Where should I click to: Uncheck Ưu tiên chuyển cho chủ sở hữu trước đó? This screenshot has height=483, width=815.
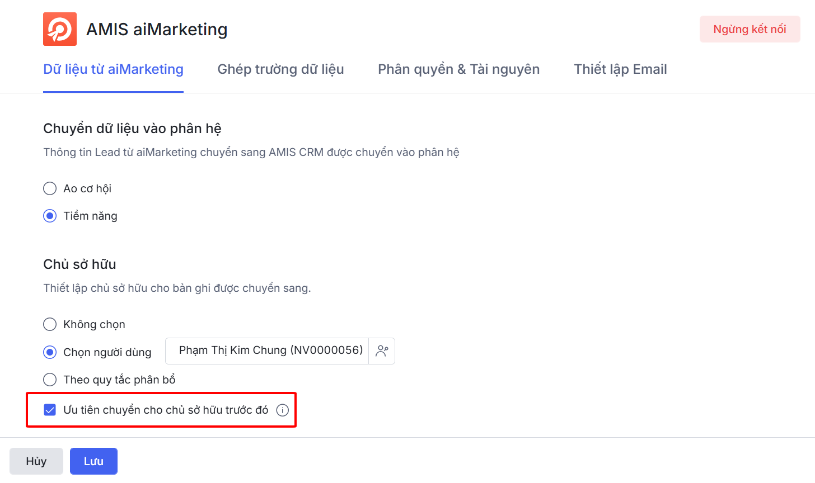(x=50, y=410)
